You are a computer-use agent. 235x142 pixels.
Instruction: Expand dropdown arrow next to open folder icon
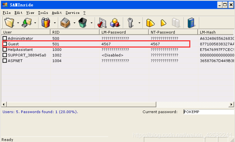coord(18,23)
